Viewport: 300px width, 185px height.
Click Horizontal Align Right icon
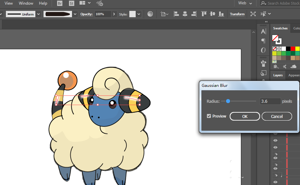tap(194, 14)
